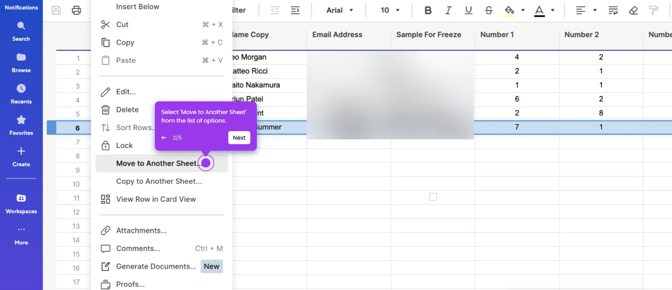Open the Browse folder icon
Viewport: 672px width, 290px height.
point(21,57)
